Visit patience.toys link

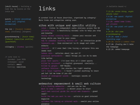[x=48, y=31]
